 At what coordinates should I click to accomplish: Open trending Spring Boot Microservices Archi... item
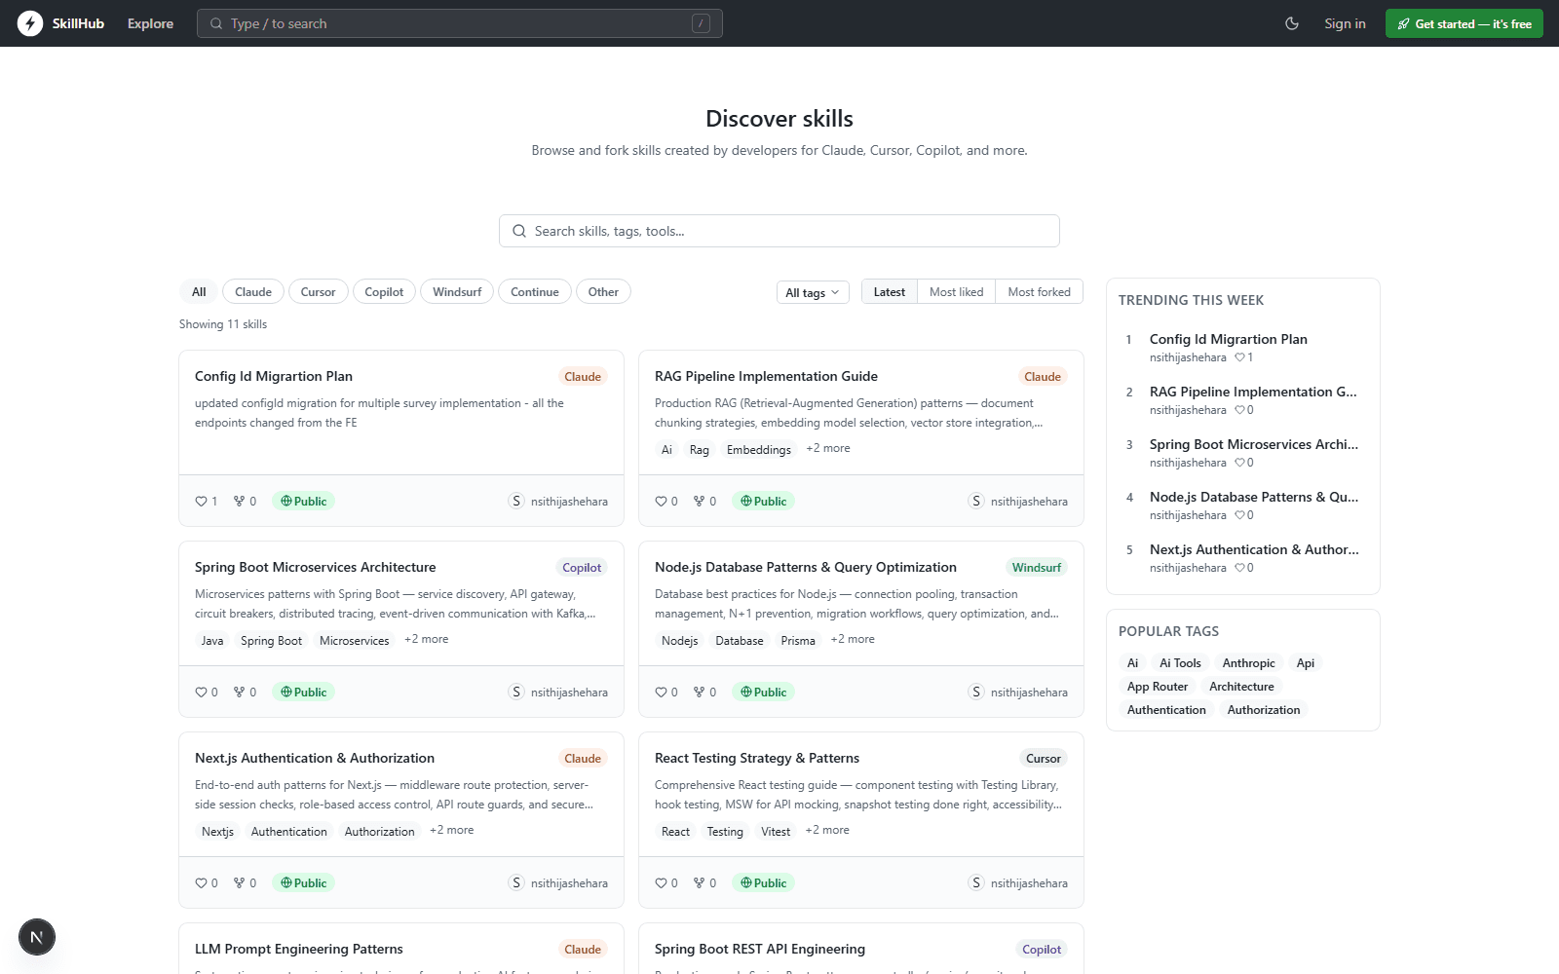(x=1254, y=444)
